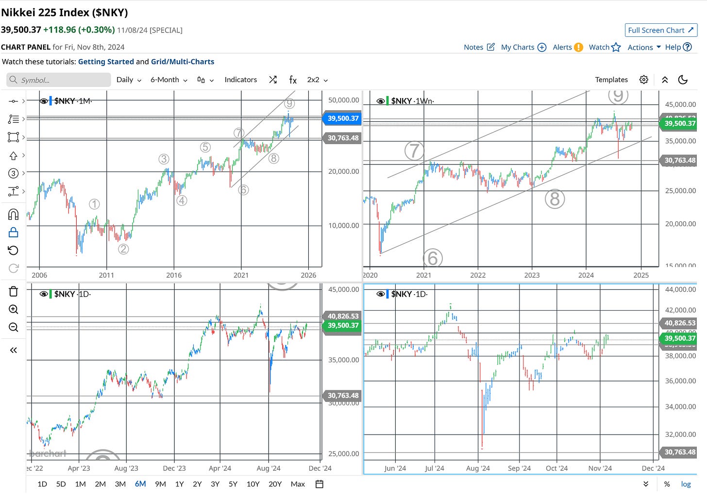The image size is (707, 498).
Task: Open Alerts warning icon
Action: tap(578, 47)
